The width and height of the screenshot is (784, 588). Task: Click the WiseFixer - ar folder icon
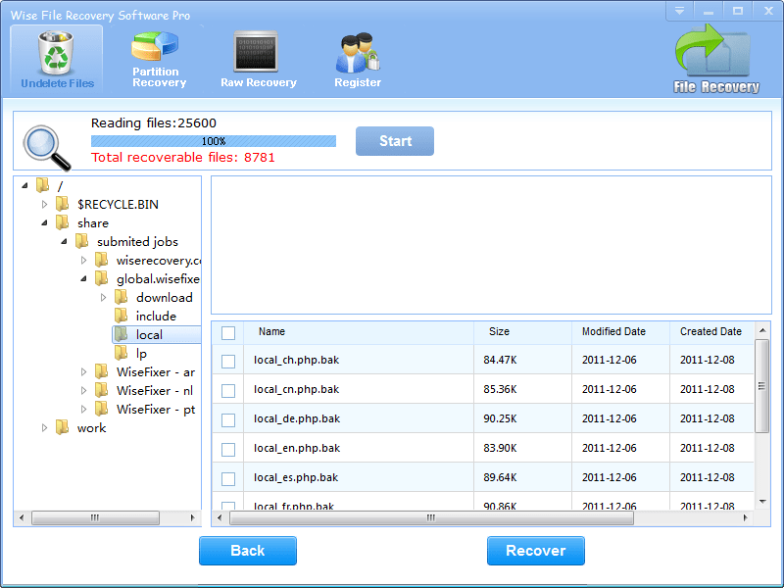(x=102, y=371)
